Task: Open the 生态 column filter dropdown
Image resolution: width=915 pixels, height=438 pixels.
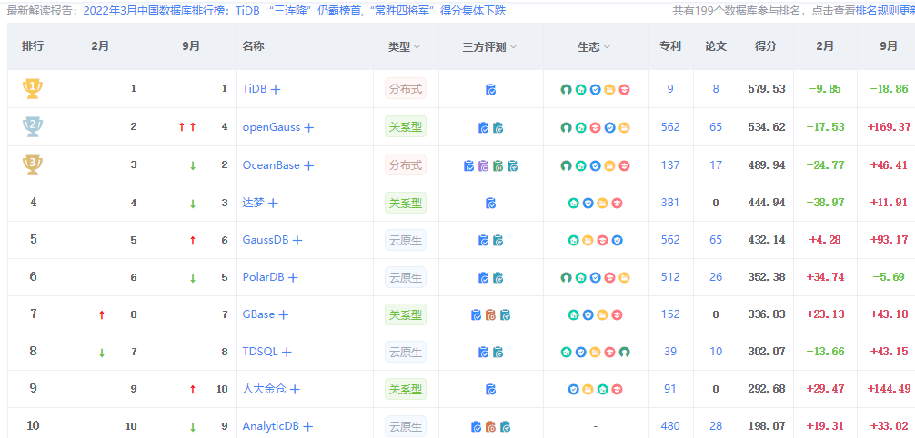Action: [595, 46]
